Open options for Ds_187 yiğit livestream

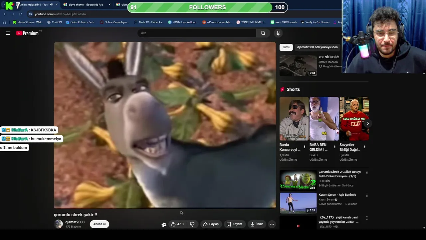pos(367,218)
